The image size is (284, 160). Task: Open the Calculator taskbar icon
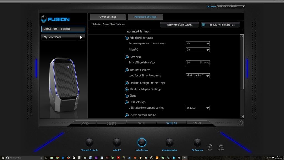pos(79,158)
